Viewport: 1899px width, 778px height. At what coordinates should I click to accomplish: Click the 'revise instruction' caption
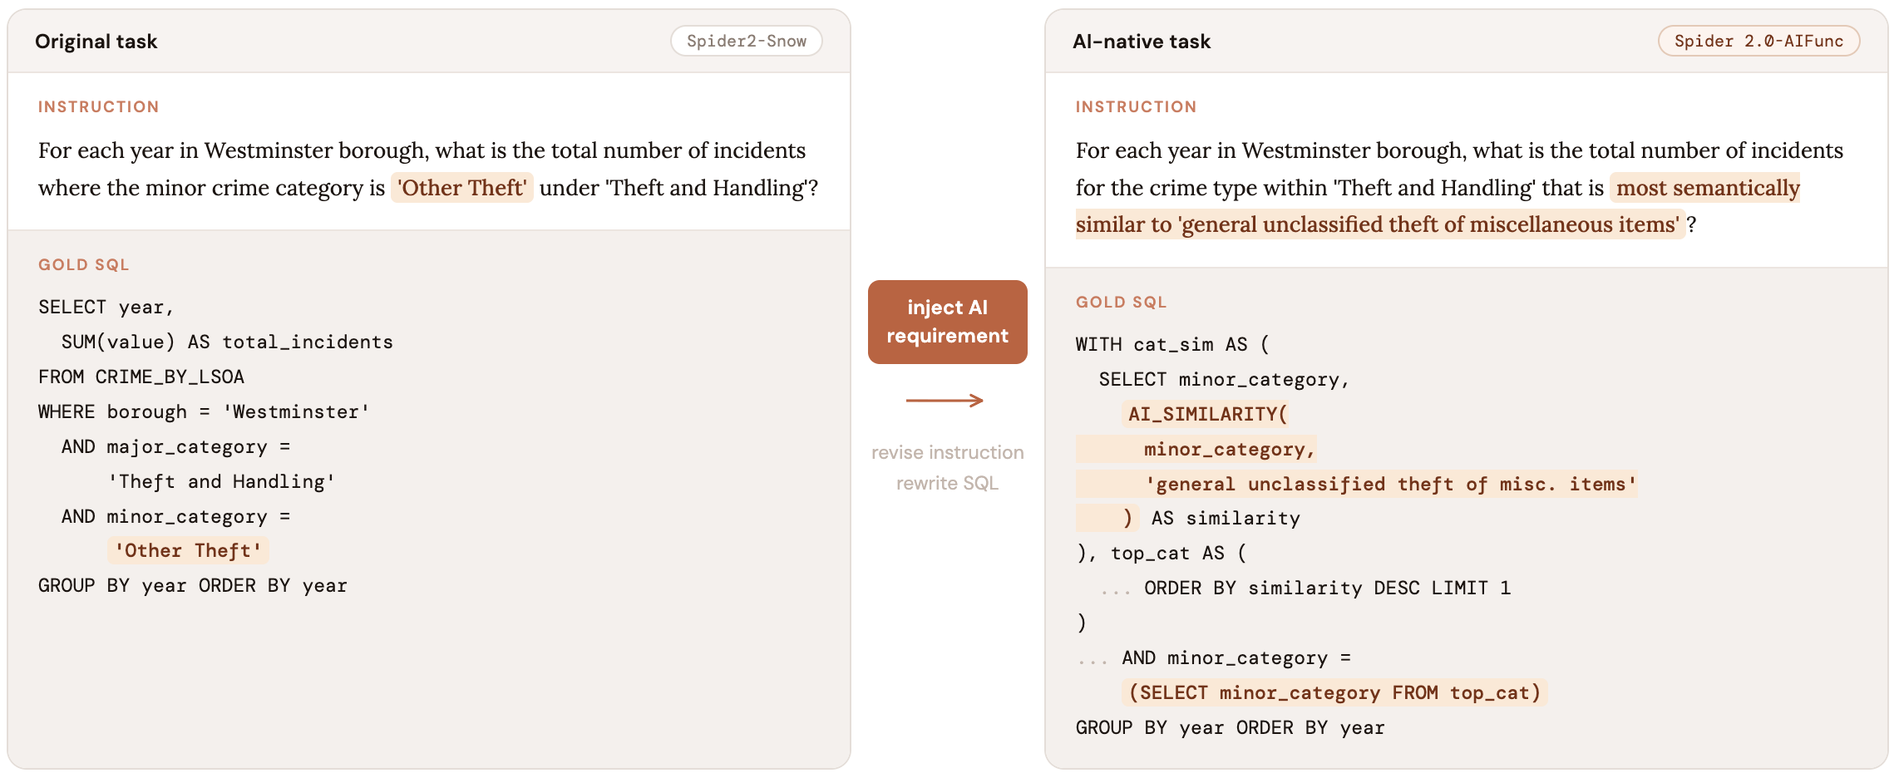947,452
